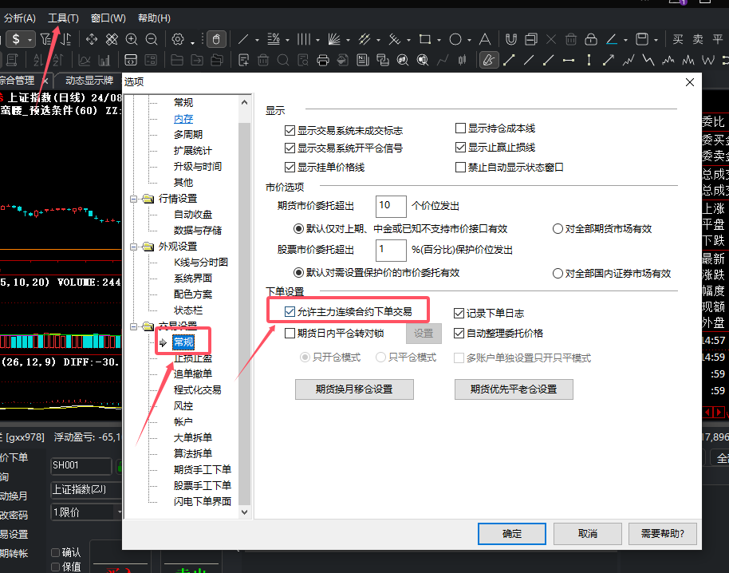Click the 期货市价委托超出 price ticks field
The height and width of the screenshot is (573, 729).
391,206
